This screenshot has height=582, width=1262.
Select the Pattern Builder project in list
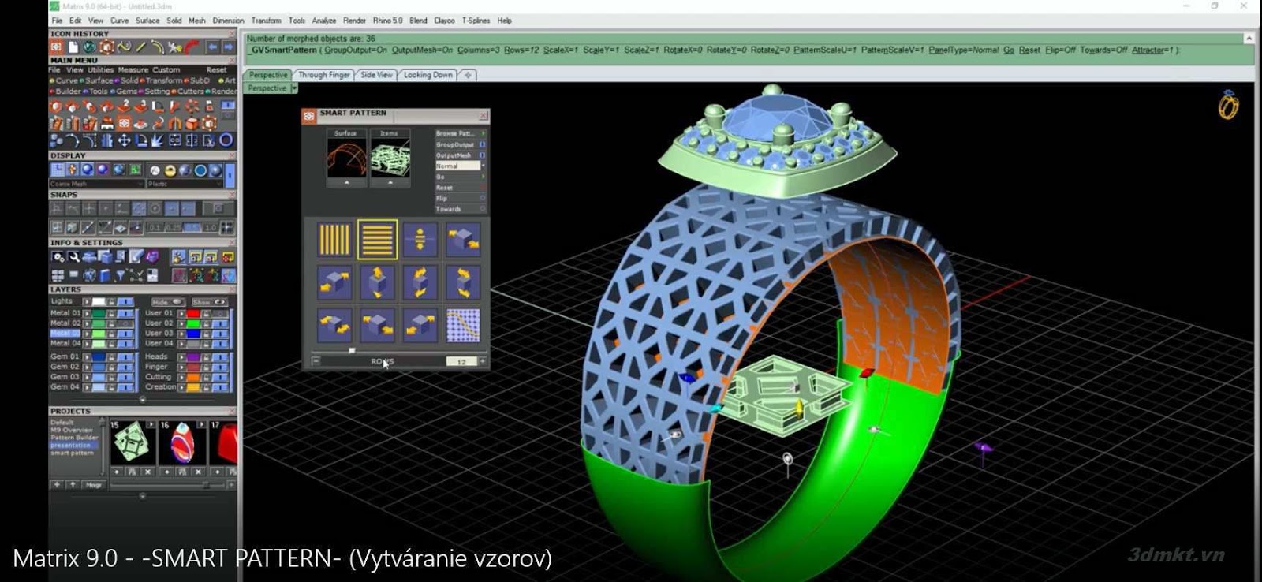75,438
